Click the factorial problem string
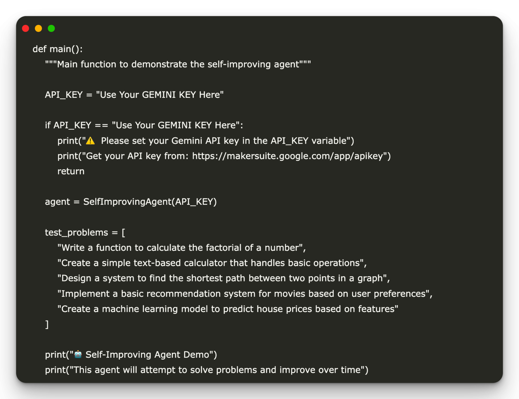The height and width of the screenshot is (399, 519). click(182, 248)
